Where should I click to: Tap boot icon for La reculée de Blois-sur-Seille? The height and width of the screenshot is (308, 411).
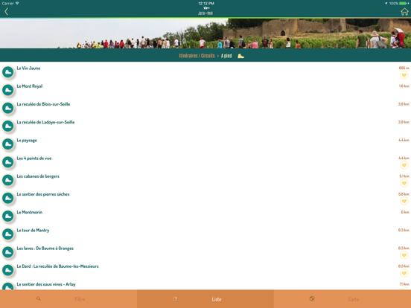coord(8,108)
